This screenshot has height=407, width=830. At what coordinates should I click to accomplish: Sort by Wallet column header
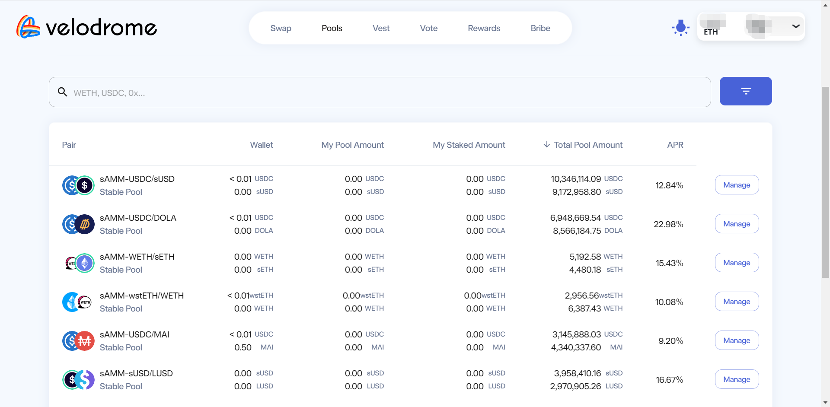coord(262,145)
